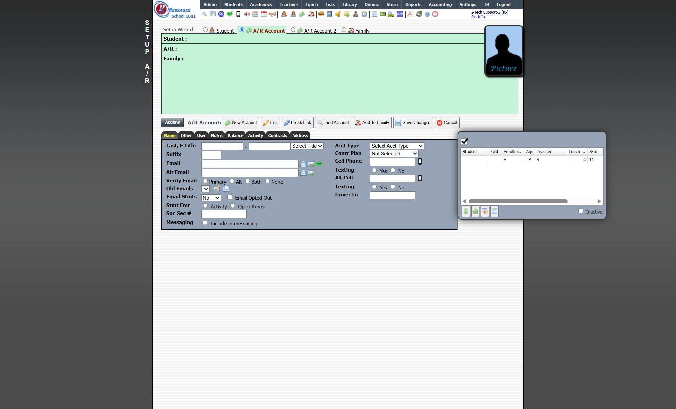Click the alarm clock toolbar icon
Viewport: 676px width, 409px height.
364,14
